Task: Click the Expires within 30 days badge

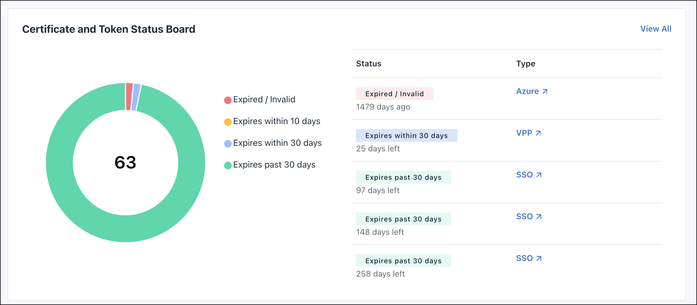Action: pos(406,135)
